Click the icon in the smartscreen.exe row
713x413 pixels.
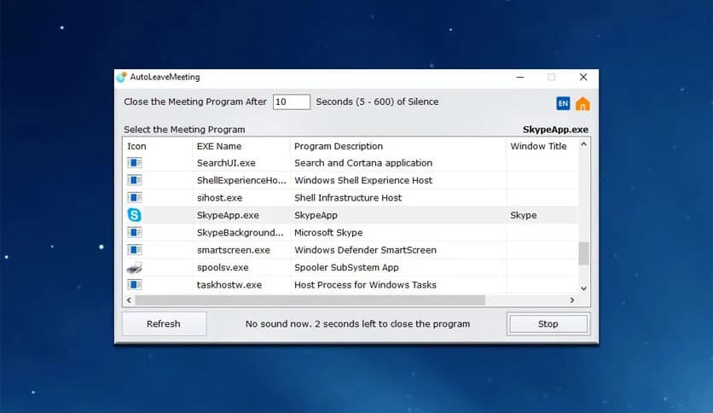click(x=135, y=250)
